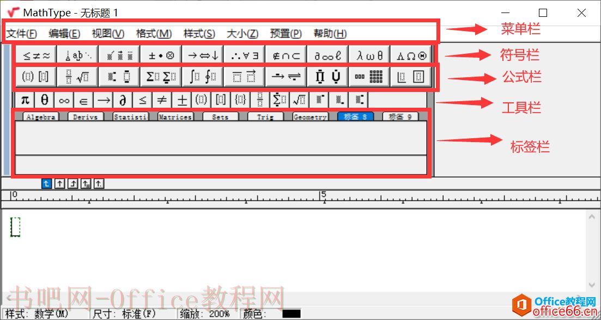Open the integral templates palette
This screenshot has width=601, height=320.
point(203,77)
